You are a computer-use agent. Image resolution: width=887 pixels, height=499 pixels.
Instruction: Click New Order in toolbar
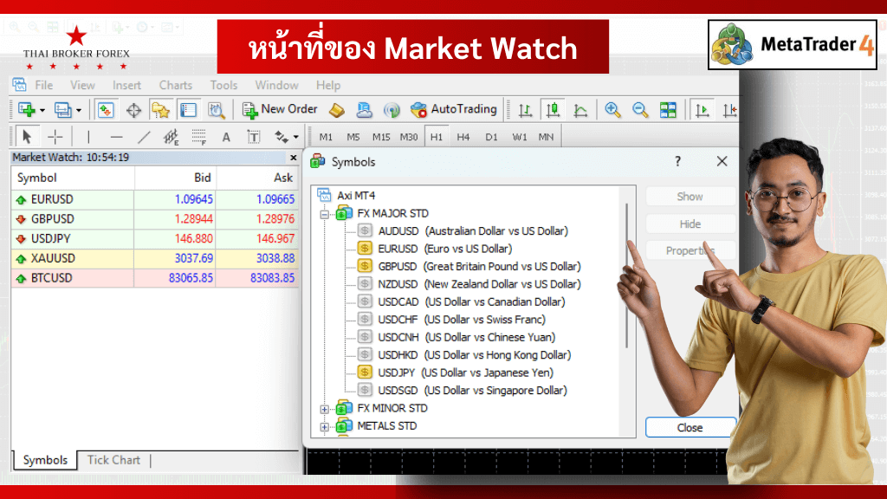280,109
